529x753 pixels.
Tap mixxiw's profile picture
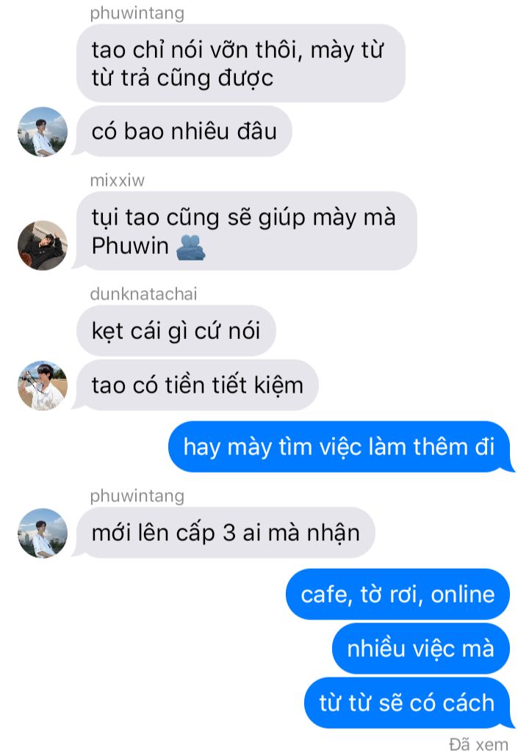click(x=43, y=245)
